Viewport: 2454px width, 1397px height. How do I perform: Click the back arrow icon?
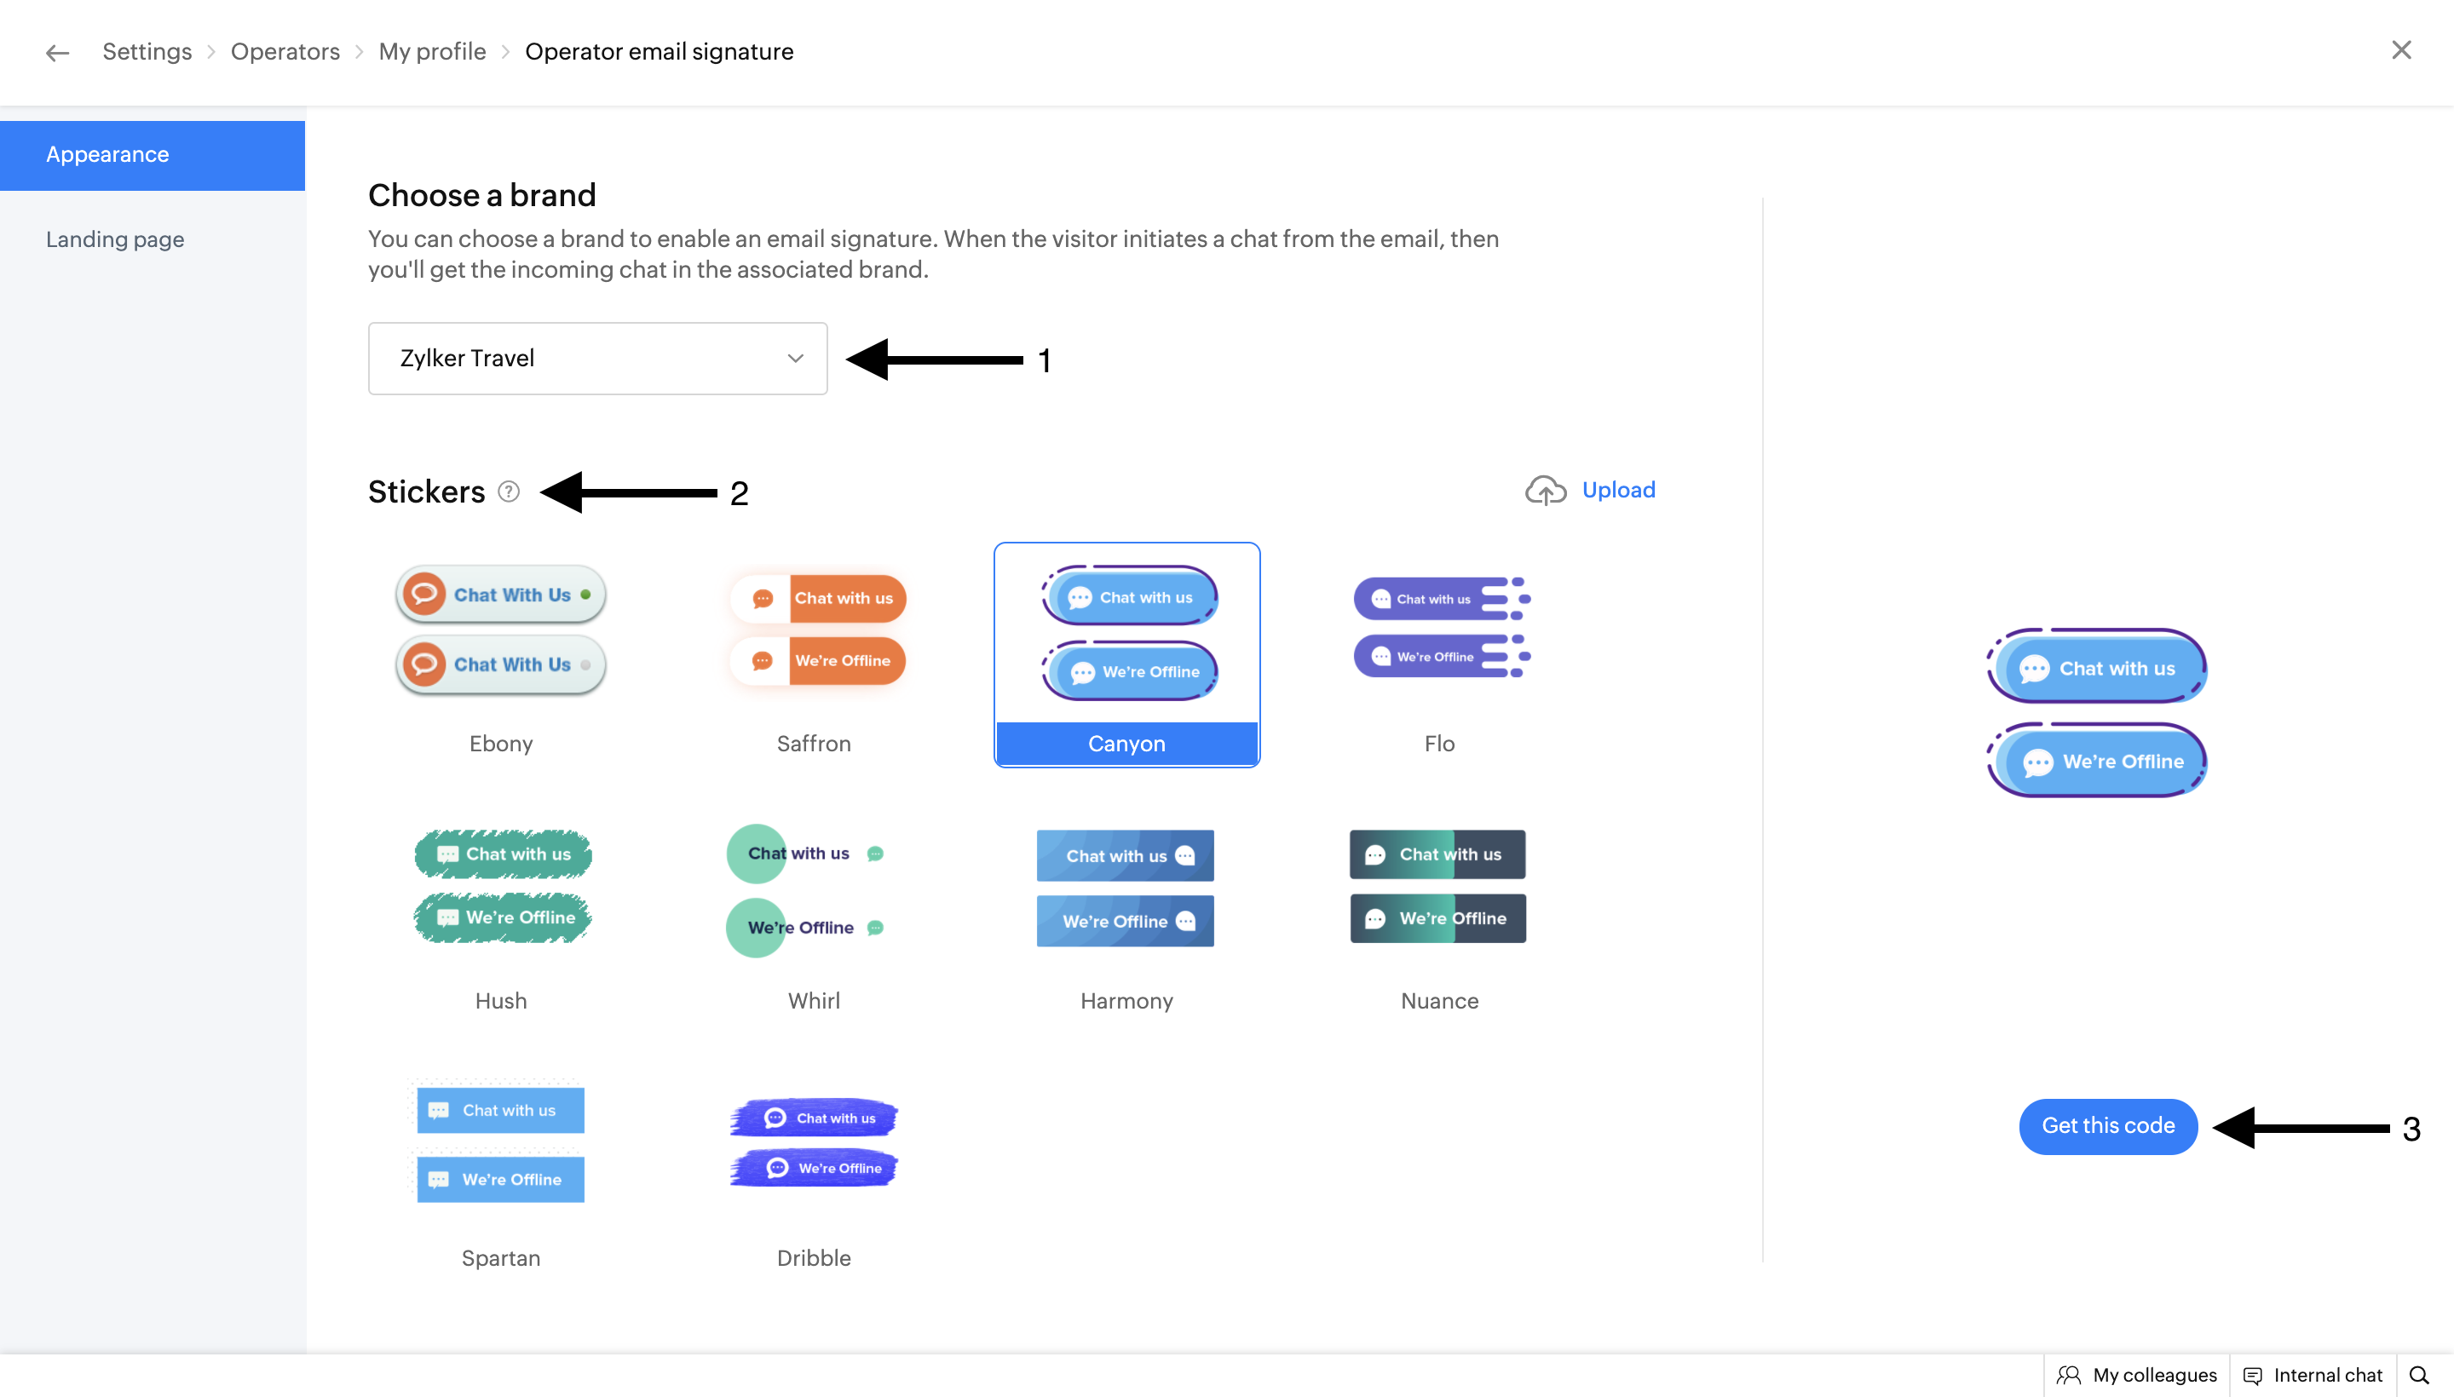tap(58, 53)
